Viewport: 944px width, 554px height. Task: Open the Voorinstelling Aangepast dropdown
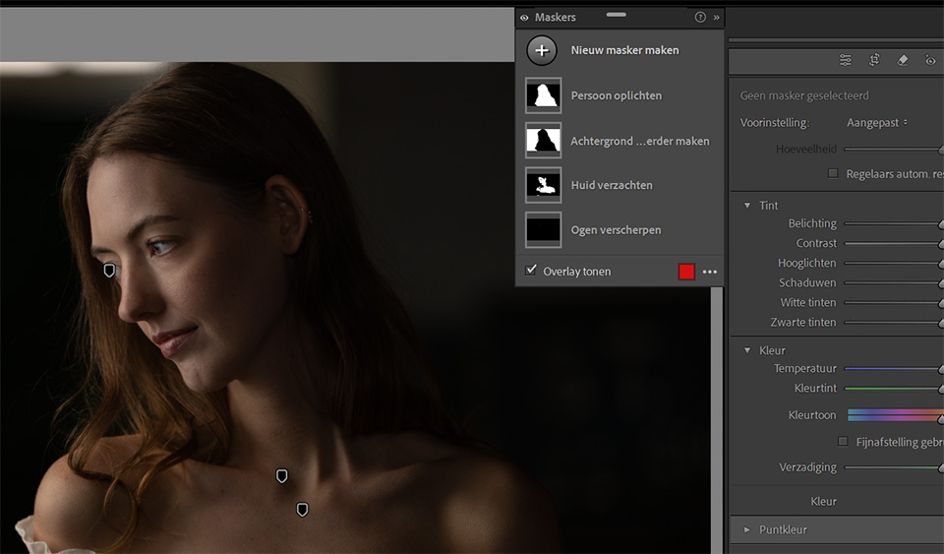(877, 123)
